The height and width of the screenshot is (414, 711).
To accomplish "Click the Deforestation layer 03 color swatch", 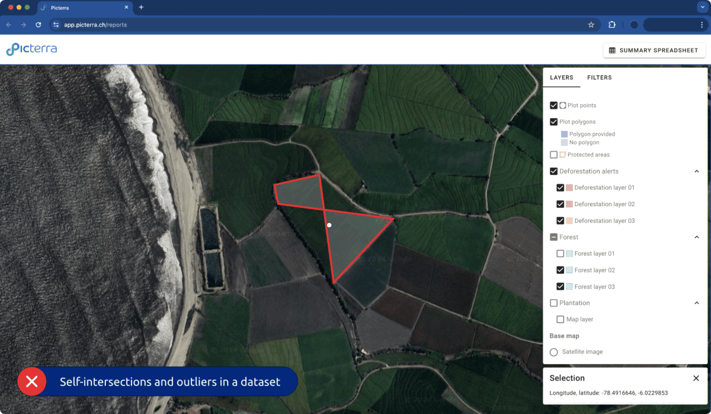I will click(569, 221).
